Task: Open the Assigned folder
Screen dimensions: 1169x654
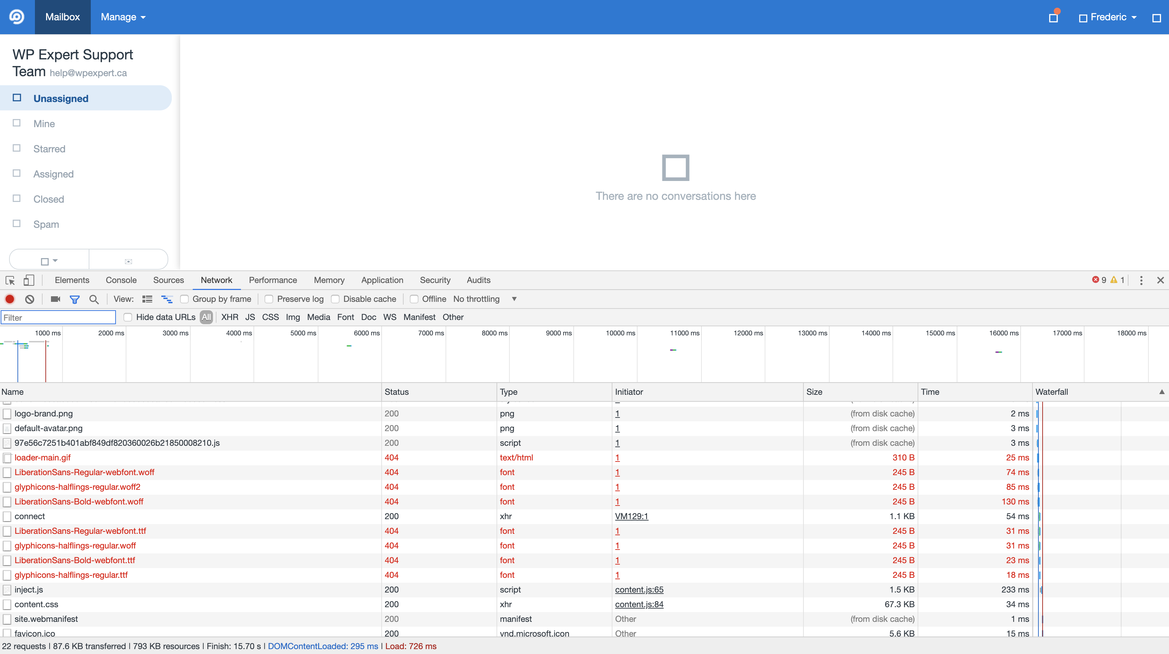Action: pyautogui.click(x=53, y=174)
